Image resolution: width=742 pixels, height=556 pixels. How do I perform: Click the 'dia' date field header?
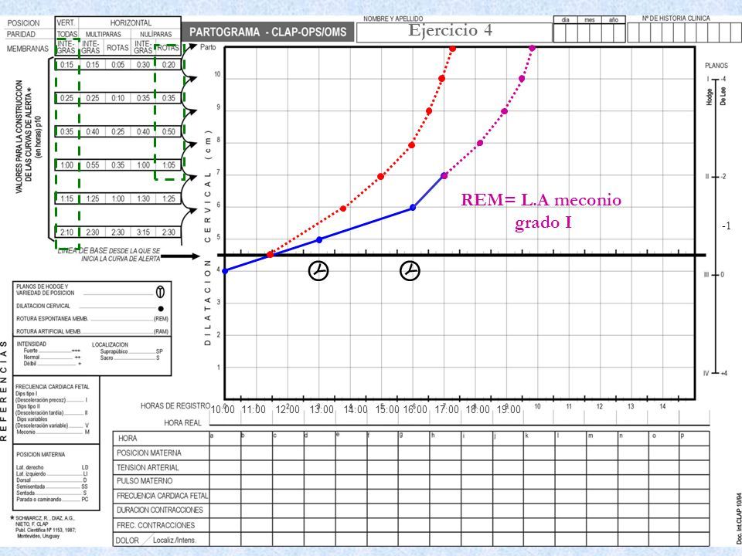point(566,20)
